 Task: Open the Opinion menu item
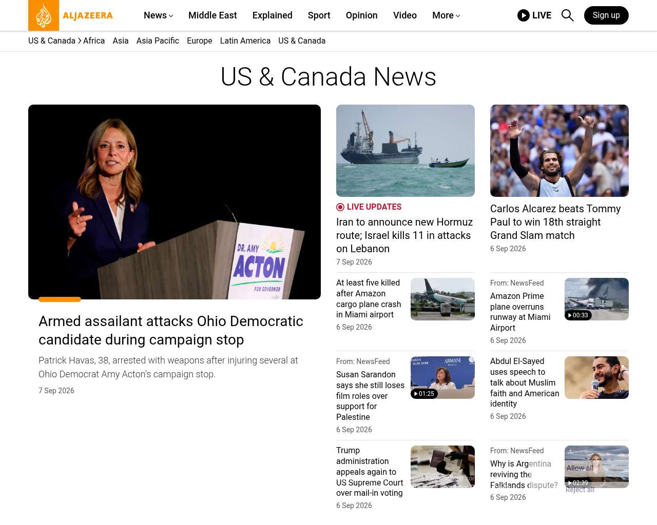coord(362,15)
